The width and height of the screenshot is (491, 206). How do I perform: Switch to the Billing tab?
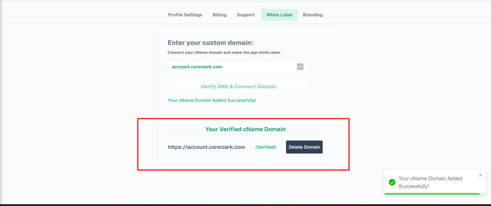(219, 15)
